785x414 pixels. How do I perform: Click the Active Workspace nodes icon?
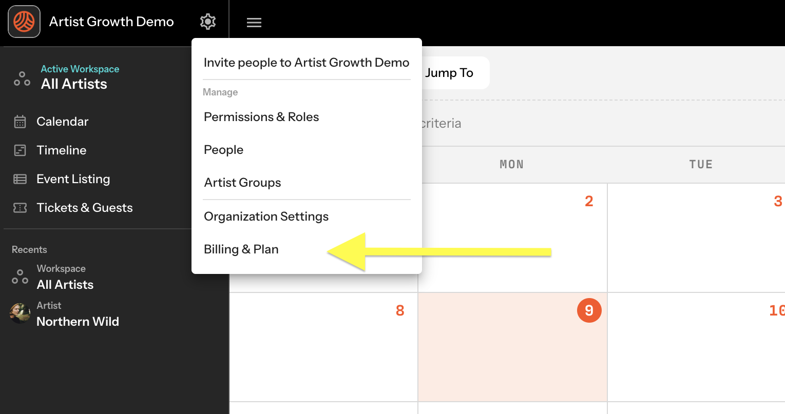22,79
